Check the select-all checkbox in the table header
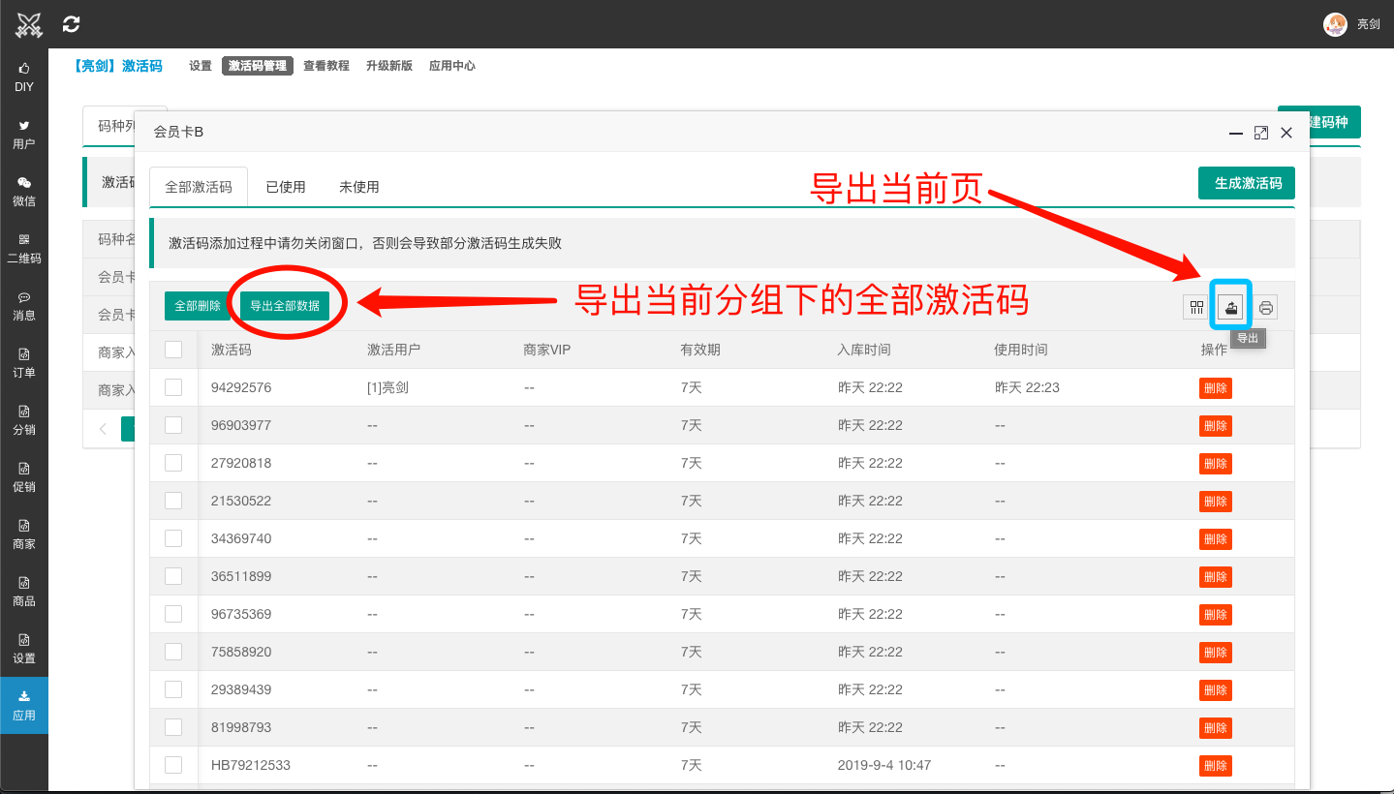This screenshot has width=1394, height=794. pos(174,350)
